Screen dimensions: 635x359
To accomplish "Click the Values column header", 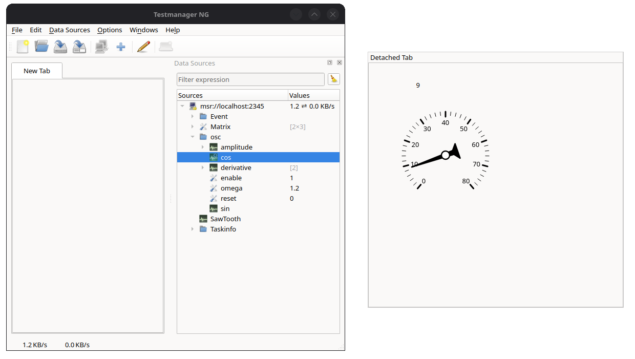I will pos(313,95).
